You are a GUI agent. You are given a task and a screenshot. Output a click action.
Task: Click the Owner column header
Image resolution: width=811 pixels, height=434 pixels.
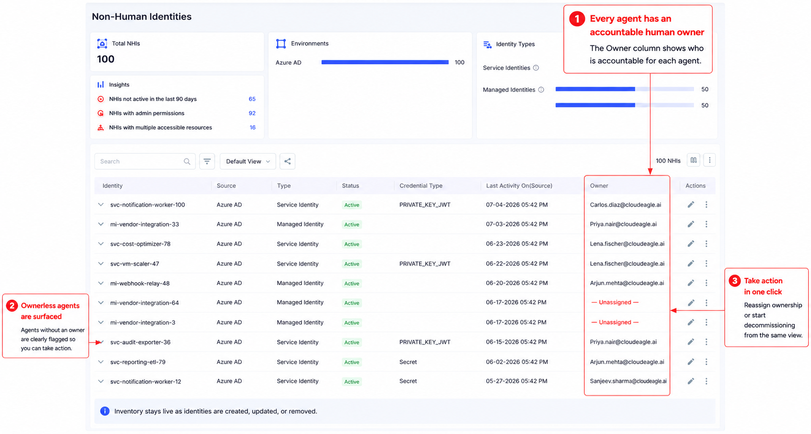[x=599, y=186]
